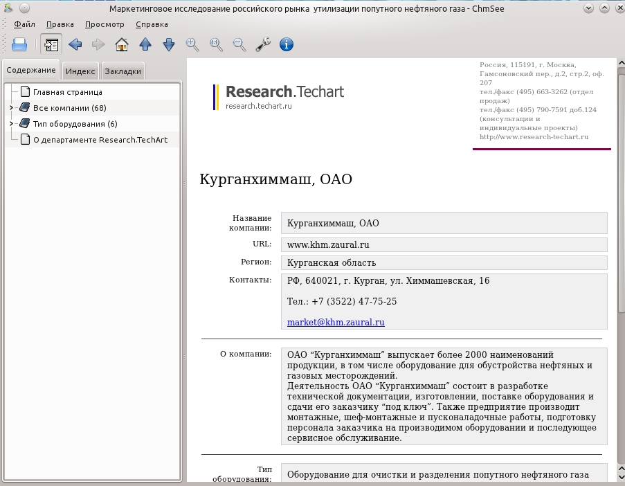The width and height of the screenshot is (625, 486).
Task: Zoom in with the magnifier plus icon
Action: 192,44
